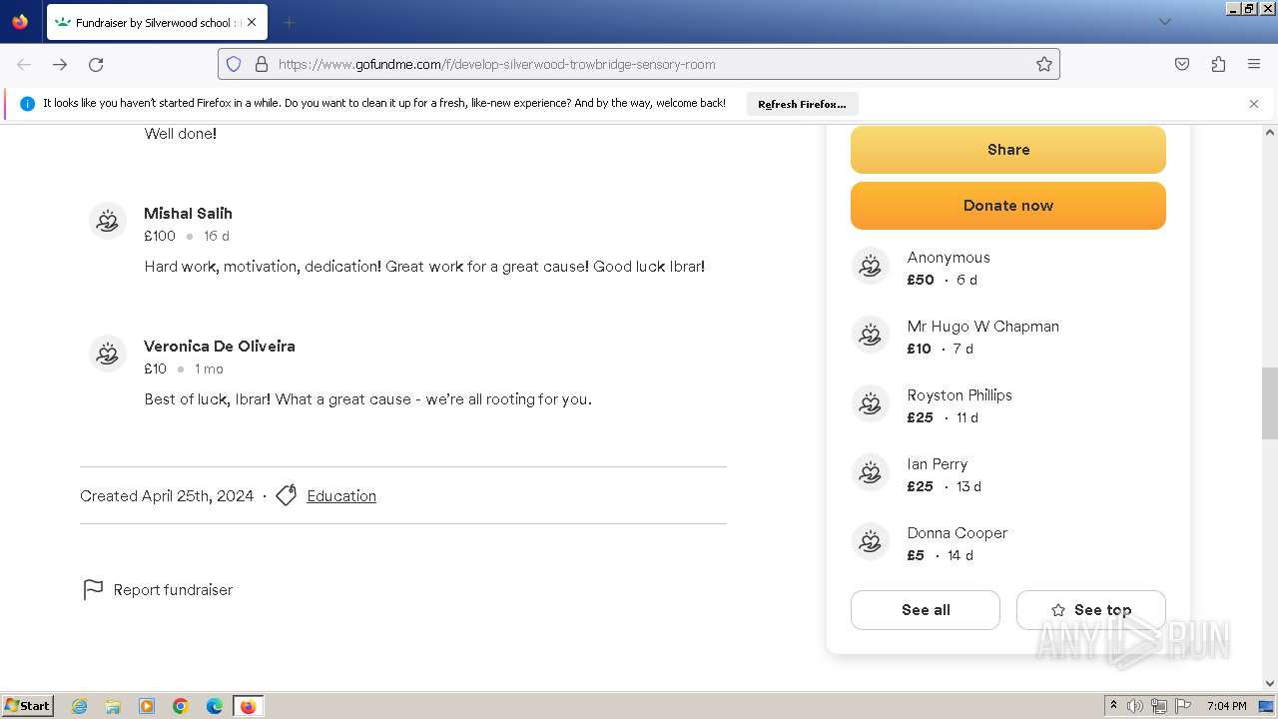Click the Report fundraiser flag icon
Viewport: 1278px width, 719px height.
coord(93,590)
